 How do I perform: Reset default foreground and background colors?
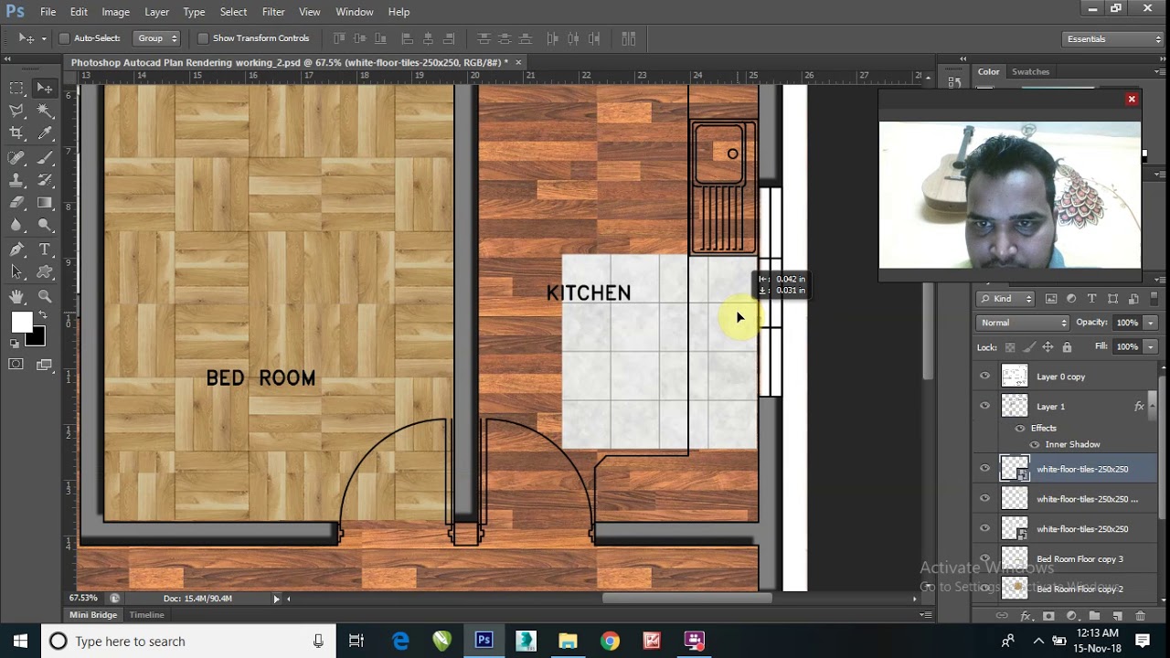[15, 344]
